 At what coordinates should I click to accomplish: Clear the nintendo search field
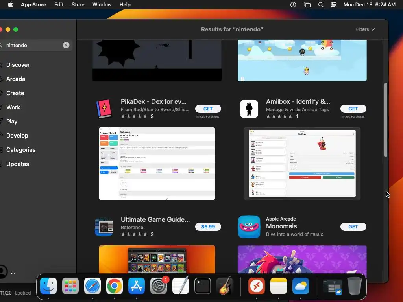66,45
